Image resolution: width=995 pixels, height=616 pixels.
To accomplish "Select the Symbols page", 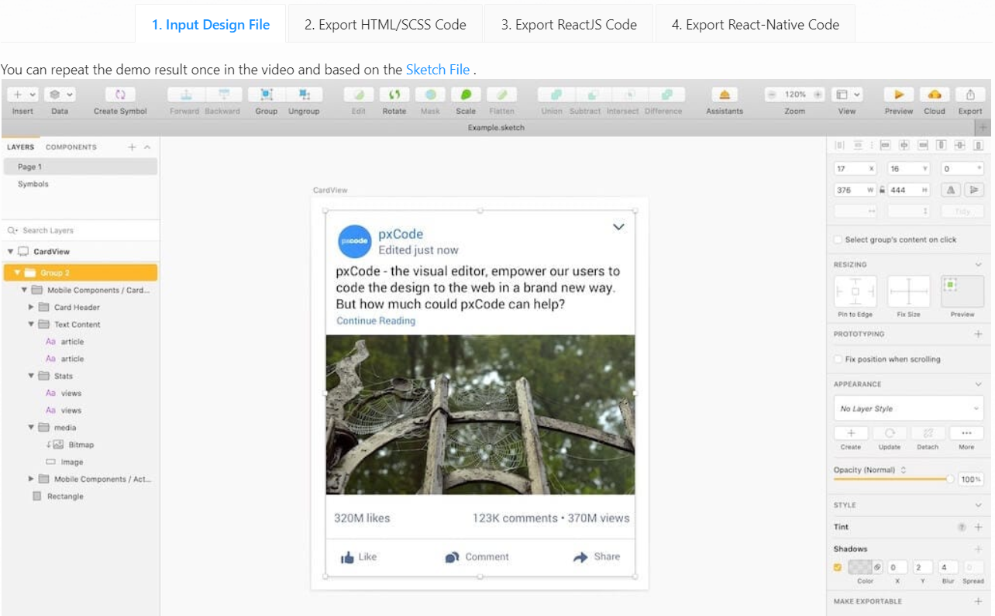I will (x=33, y=184).
